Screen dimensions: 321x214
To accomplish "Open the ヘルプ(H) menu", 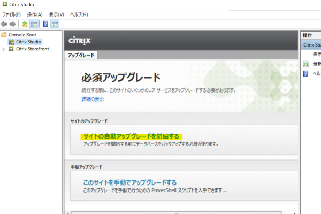I will click(79, 14).
